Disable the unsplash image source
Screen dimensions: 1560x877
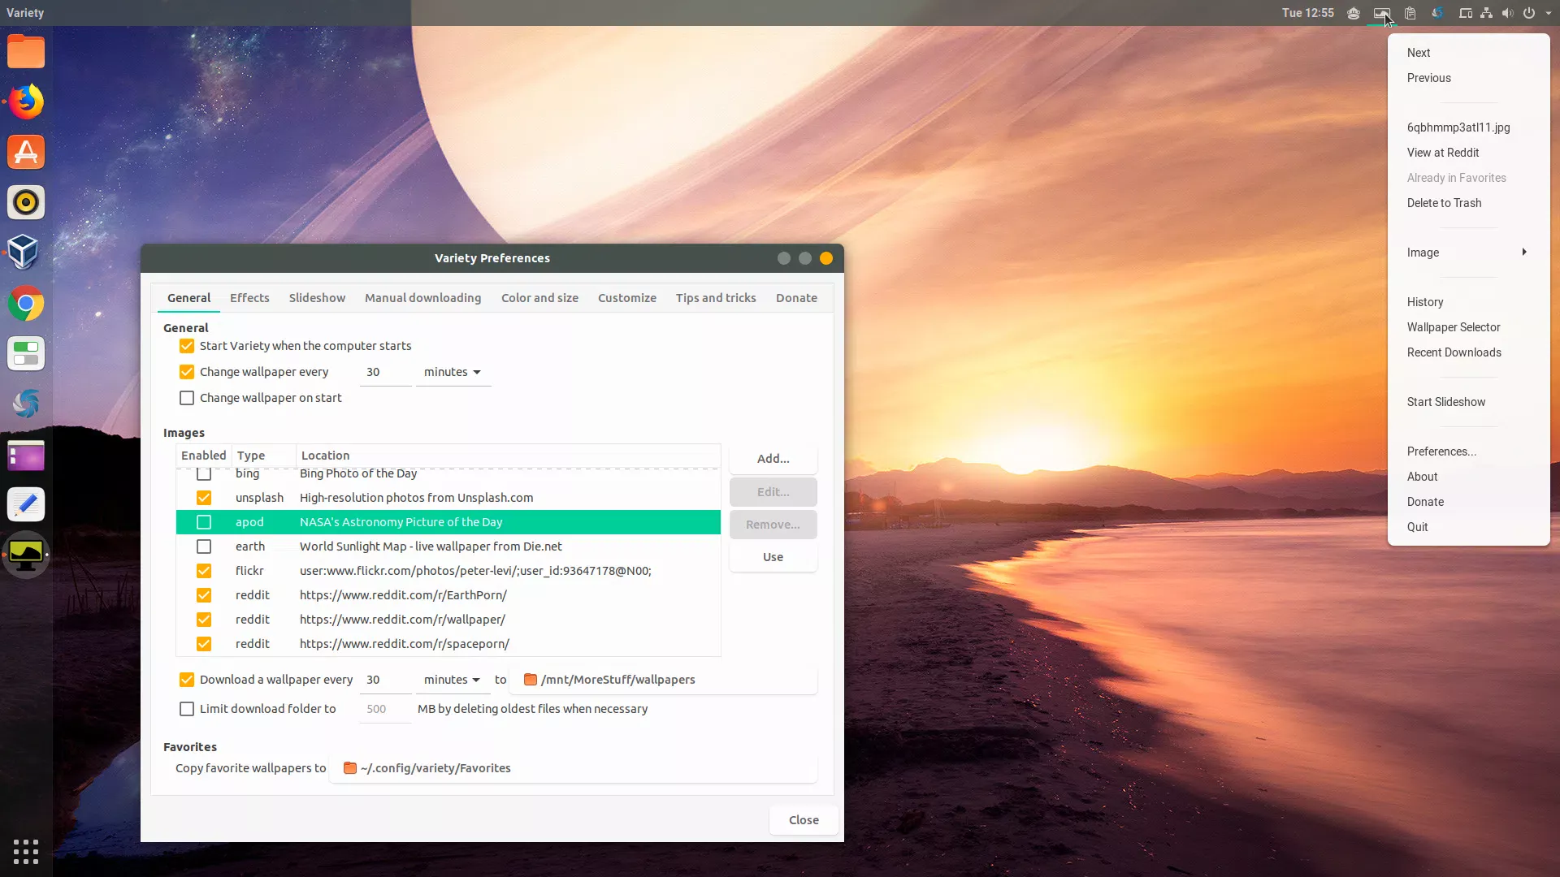[204, 498]
